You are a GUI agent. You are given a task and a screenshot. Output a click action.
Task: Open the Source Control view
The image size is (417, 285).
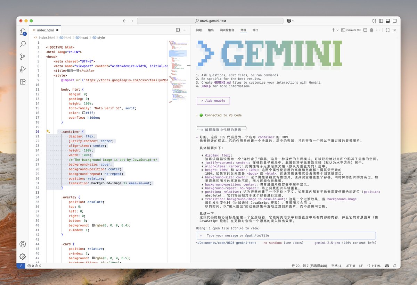pos(23,57)
